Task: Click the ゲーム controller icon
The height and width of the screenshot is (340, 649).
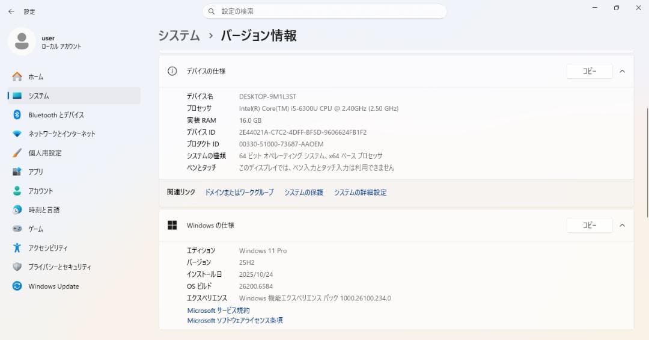Action: pyautogui.click(x=17, y=229)
